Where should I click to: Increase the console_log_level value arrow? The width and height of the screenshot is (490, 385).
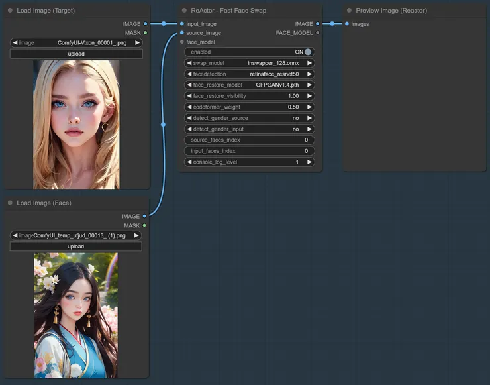309,162
